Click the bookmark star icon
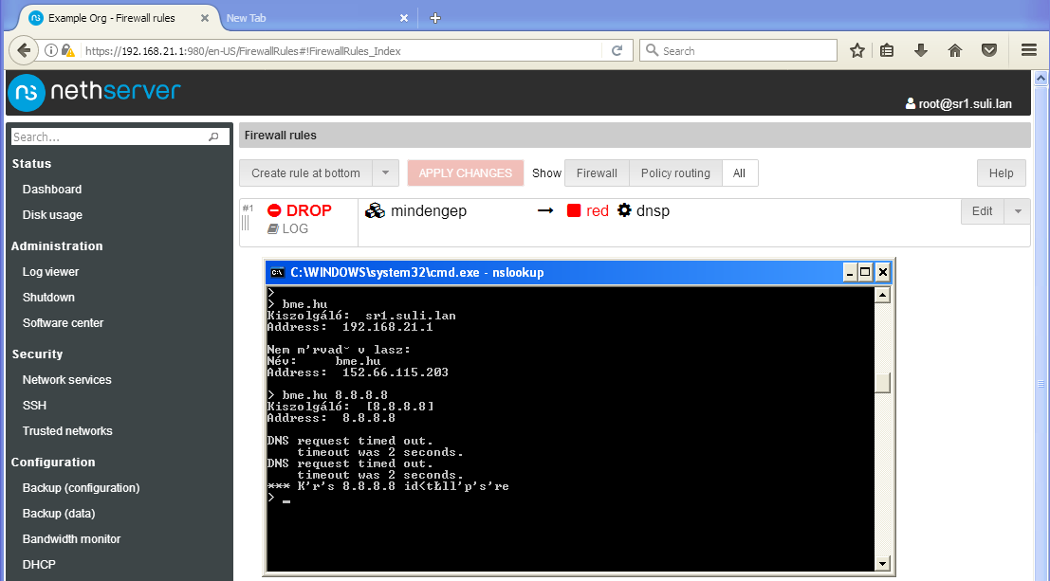Image resolution: width=1050 pixels, height=581 pixels. (x=857, y=50)
